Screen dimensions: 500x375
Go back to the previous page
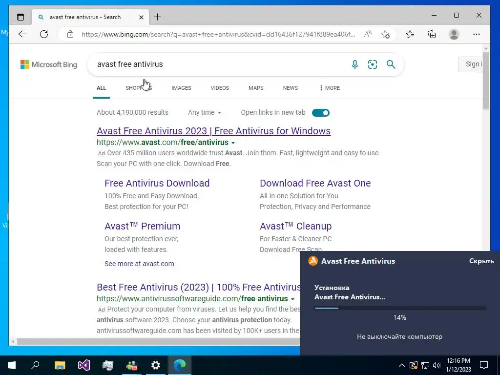[x=22, y=34]
